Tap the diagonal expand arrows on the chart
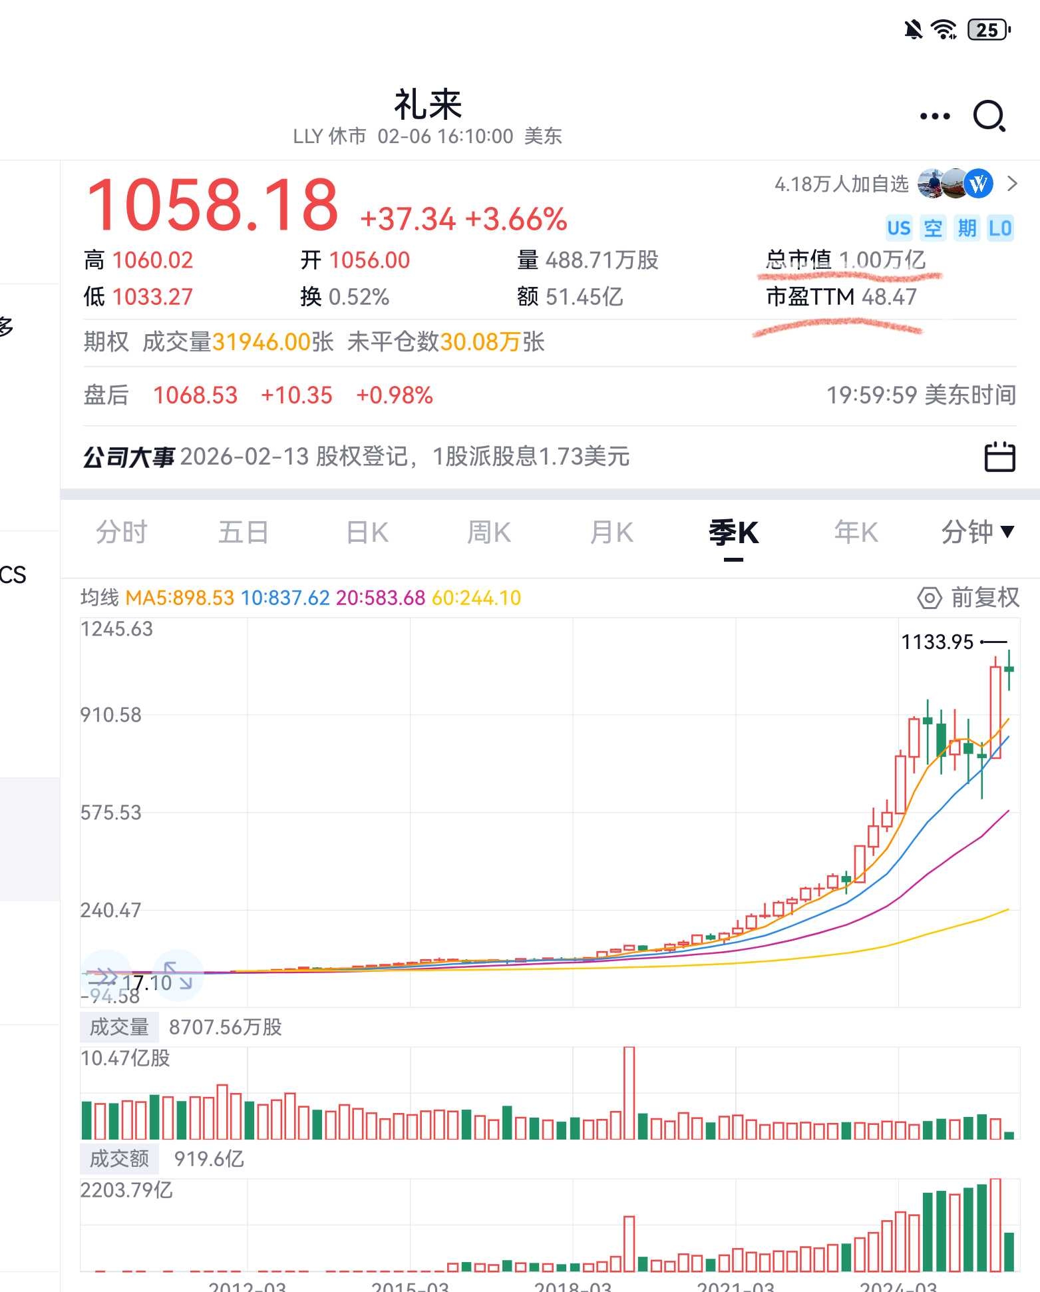 [x=177, y=975]
